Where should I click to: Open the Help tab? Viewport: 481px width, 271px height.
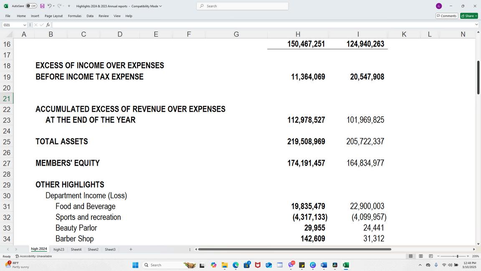[x=129, y=16]
